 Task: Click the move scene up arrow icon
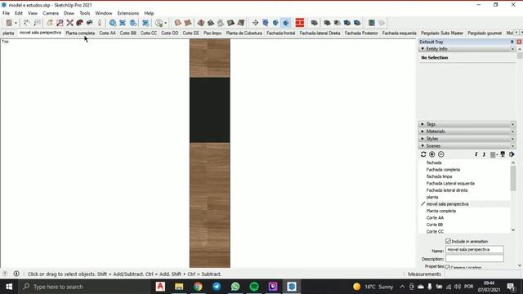click(476, 154)
